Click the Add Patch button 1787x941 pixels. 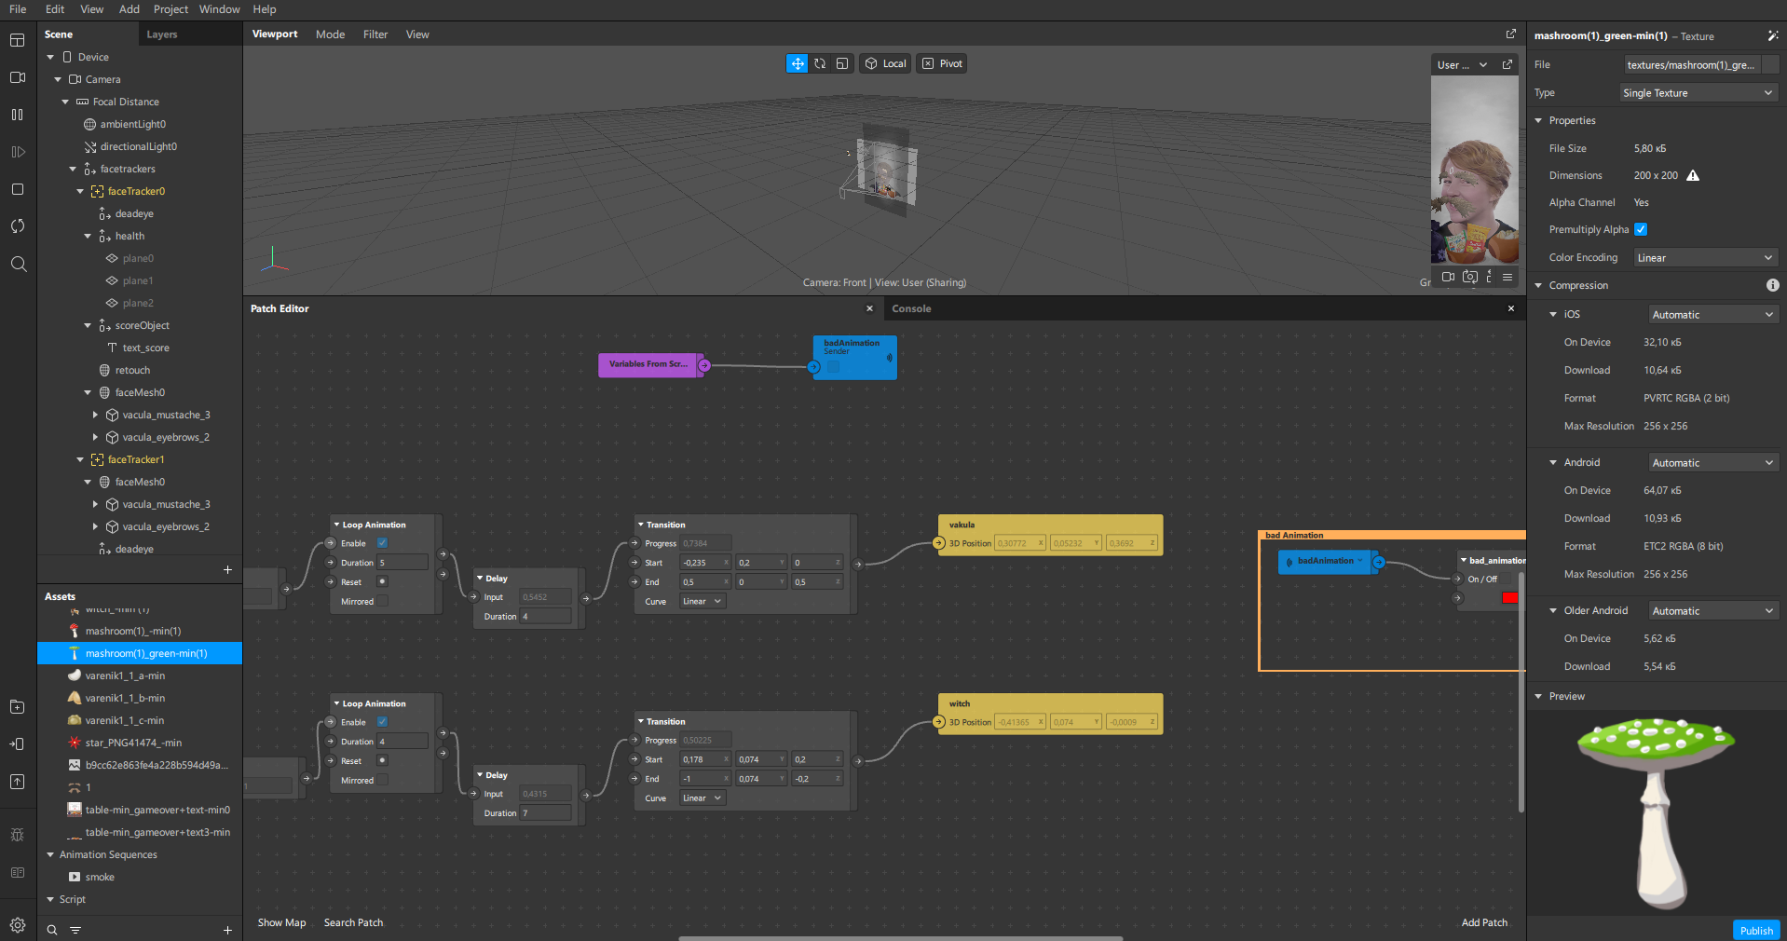pyautogui.click(x=1483, y=922)
